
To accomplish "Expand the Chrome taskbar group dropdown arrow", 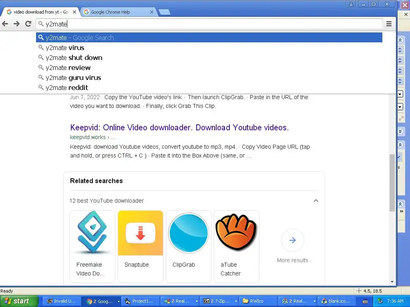I will [x=119, y=301].
